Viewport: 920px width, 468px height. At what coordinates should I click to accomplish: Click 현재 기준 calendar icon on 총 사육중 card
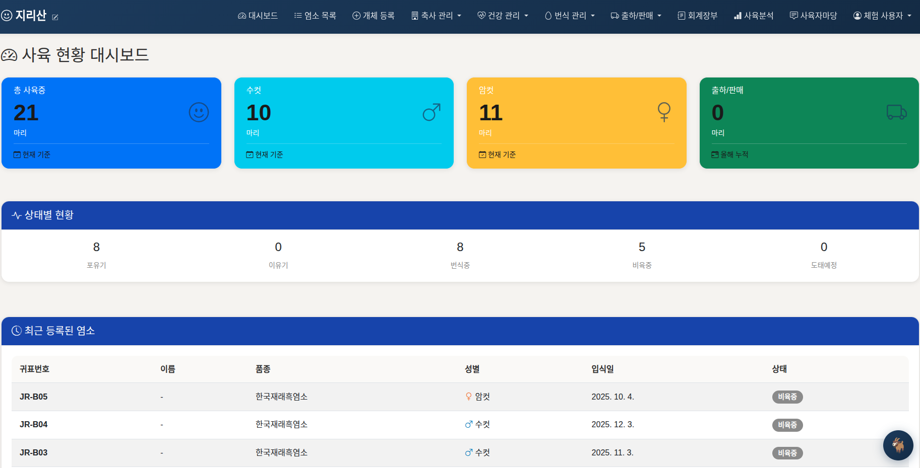17,154
